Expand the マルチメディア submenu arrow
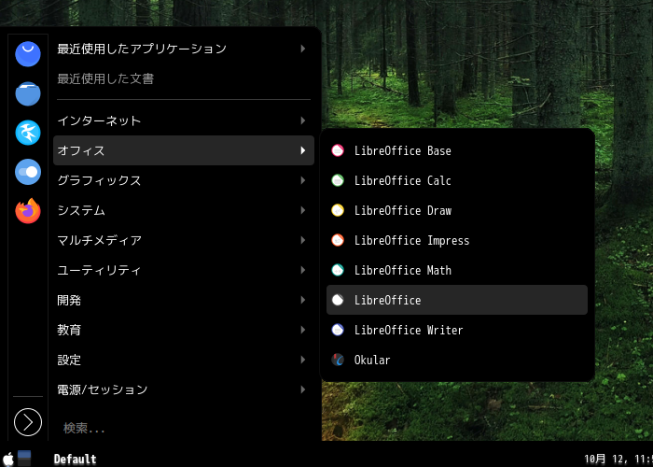This screenshot has width=653, height=467. pos(303,240)
